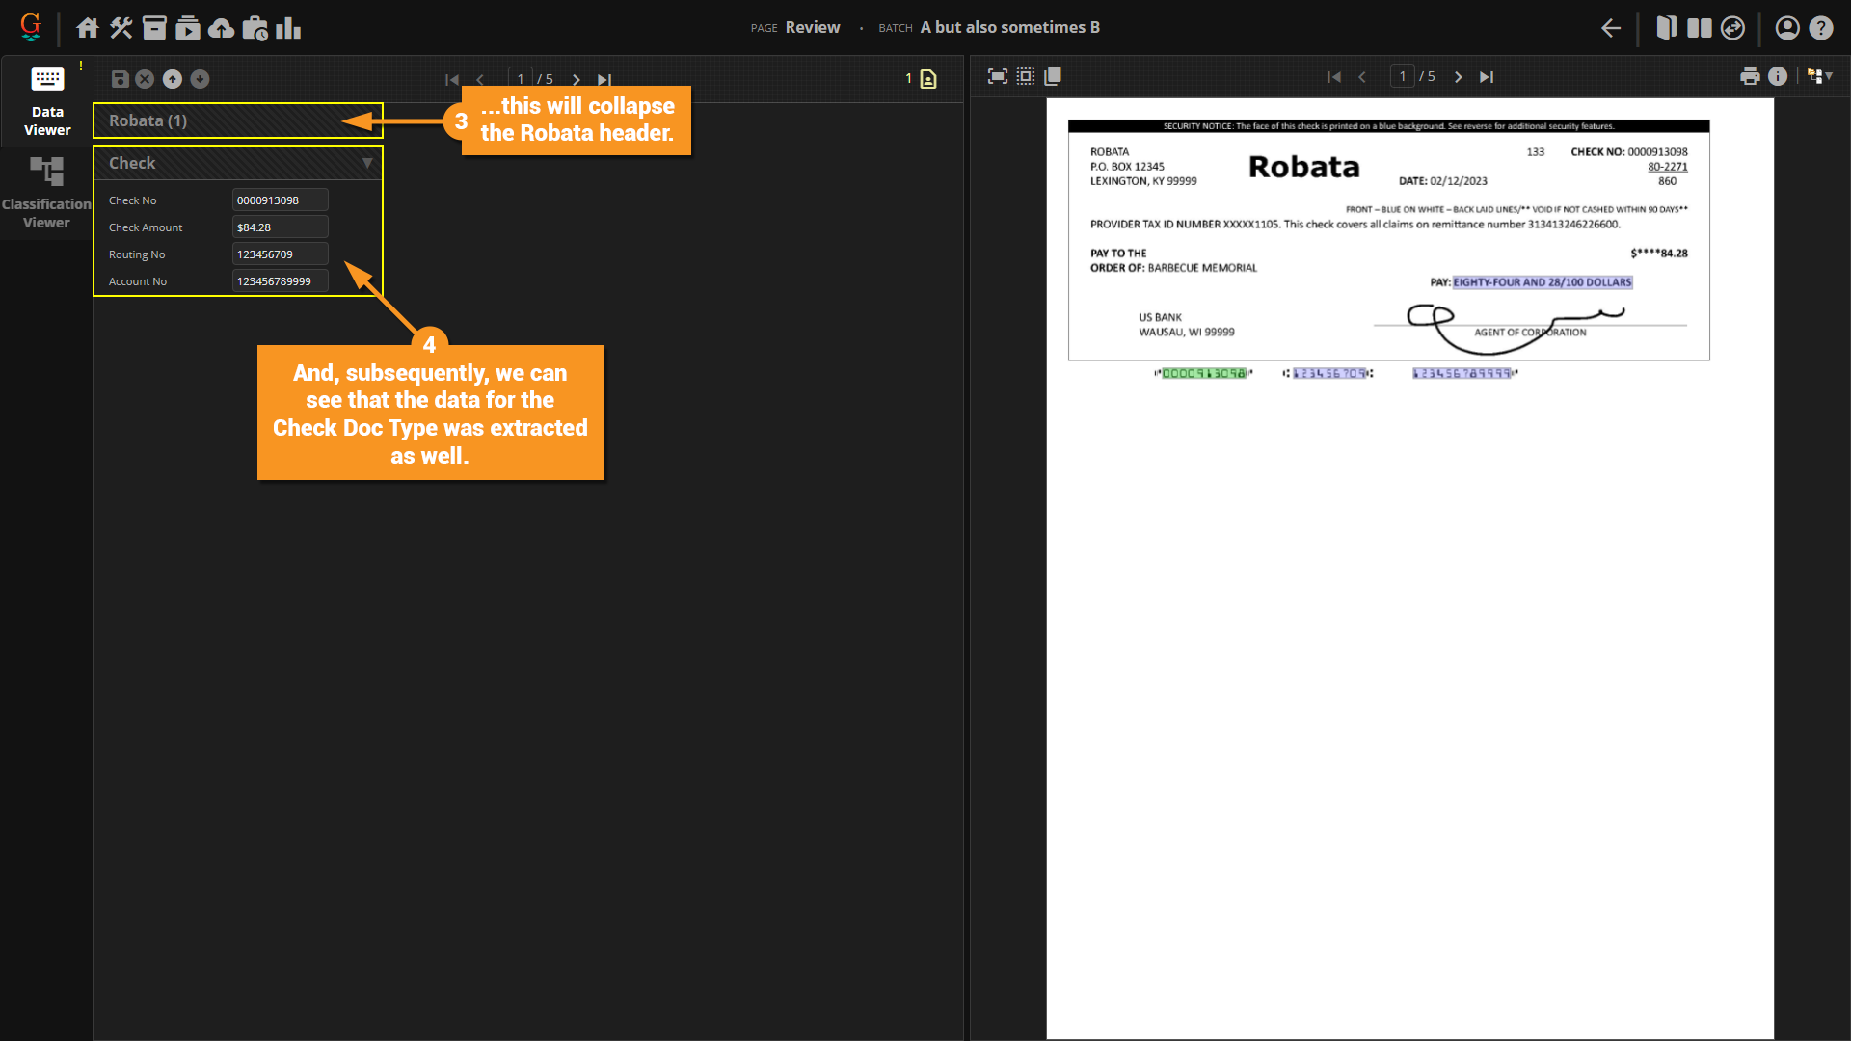Click the Check Amount input field
Viewport: 1851px width, 1041px height.
pyautogui.click(x=280, y=227)
